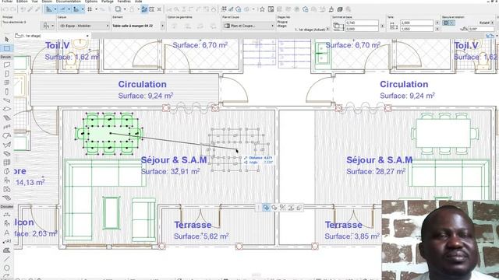Toggle the first mirror button under Bascule et rotation
499x280 pixels.
[x=446, y=23]
